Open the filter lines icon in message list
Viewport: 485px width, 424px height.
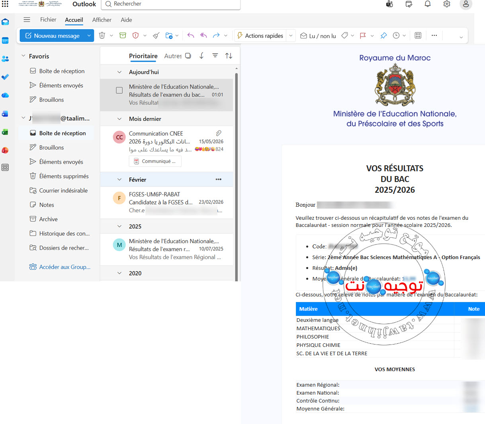(215, 56)
